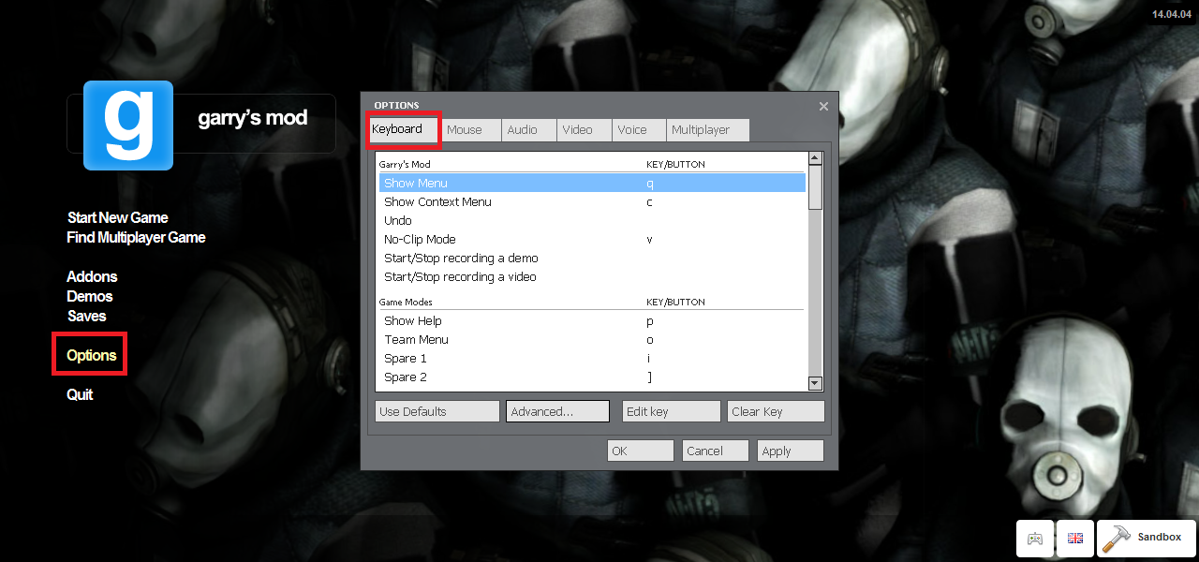This screenshot has height=562, width=1199.
Task: Select the Show Context Menu row
Action: coord(592,201)
